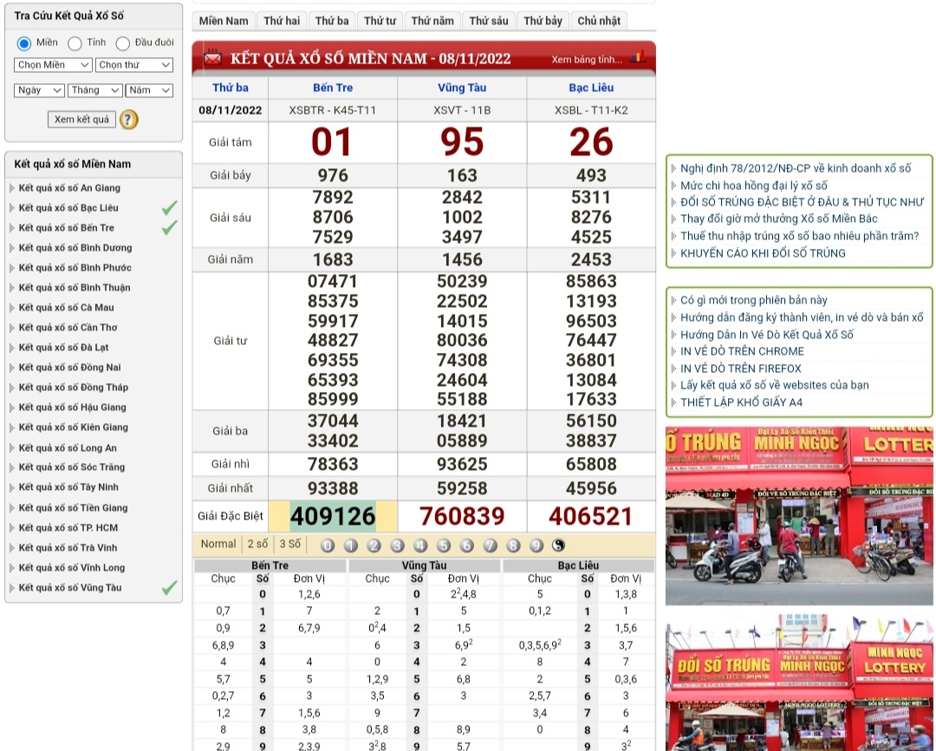The height and width of the screenshot is (751, 936).
Task: Choose the Tỉnh radio option
Action: coord(75,43)
